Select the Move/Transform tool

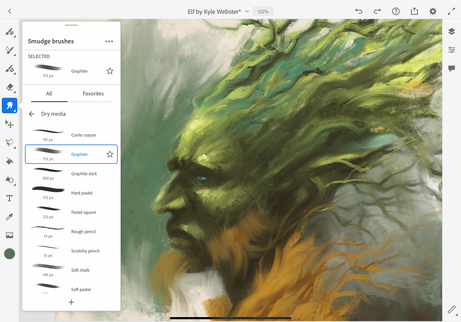click(x=9, y=124)
